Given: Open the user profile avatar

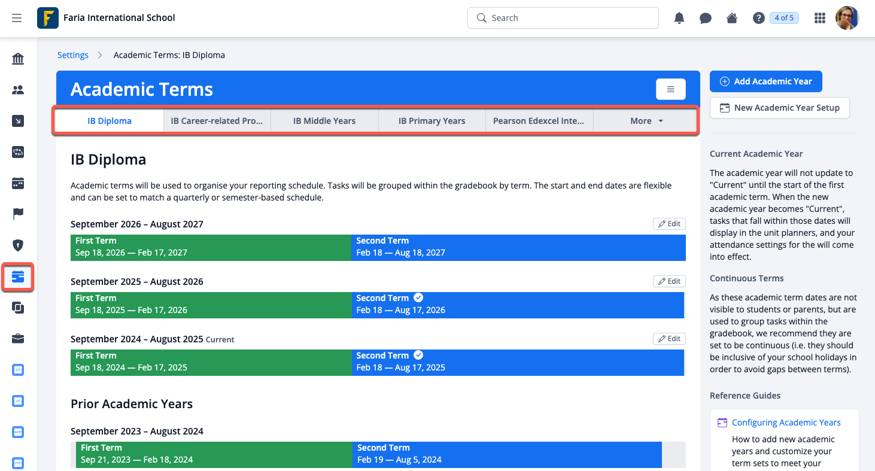Looking at the screenshot, I should click(847, 18).
